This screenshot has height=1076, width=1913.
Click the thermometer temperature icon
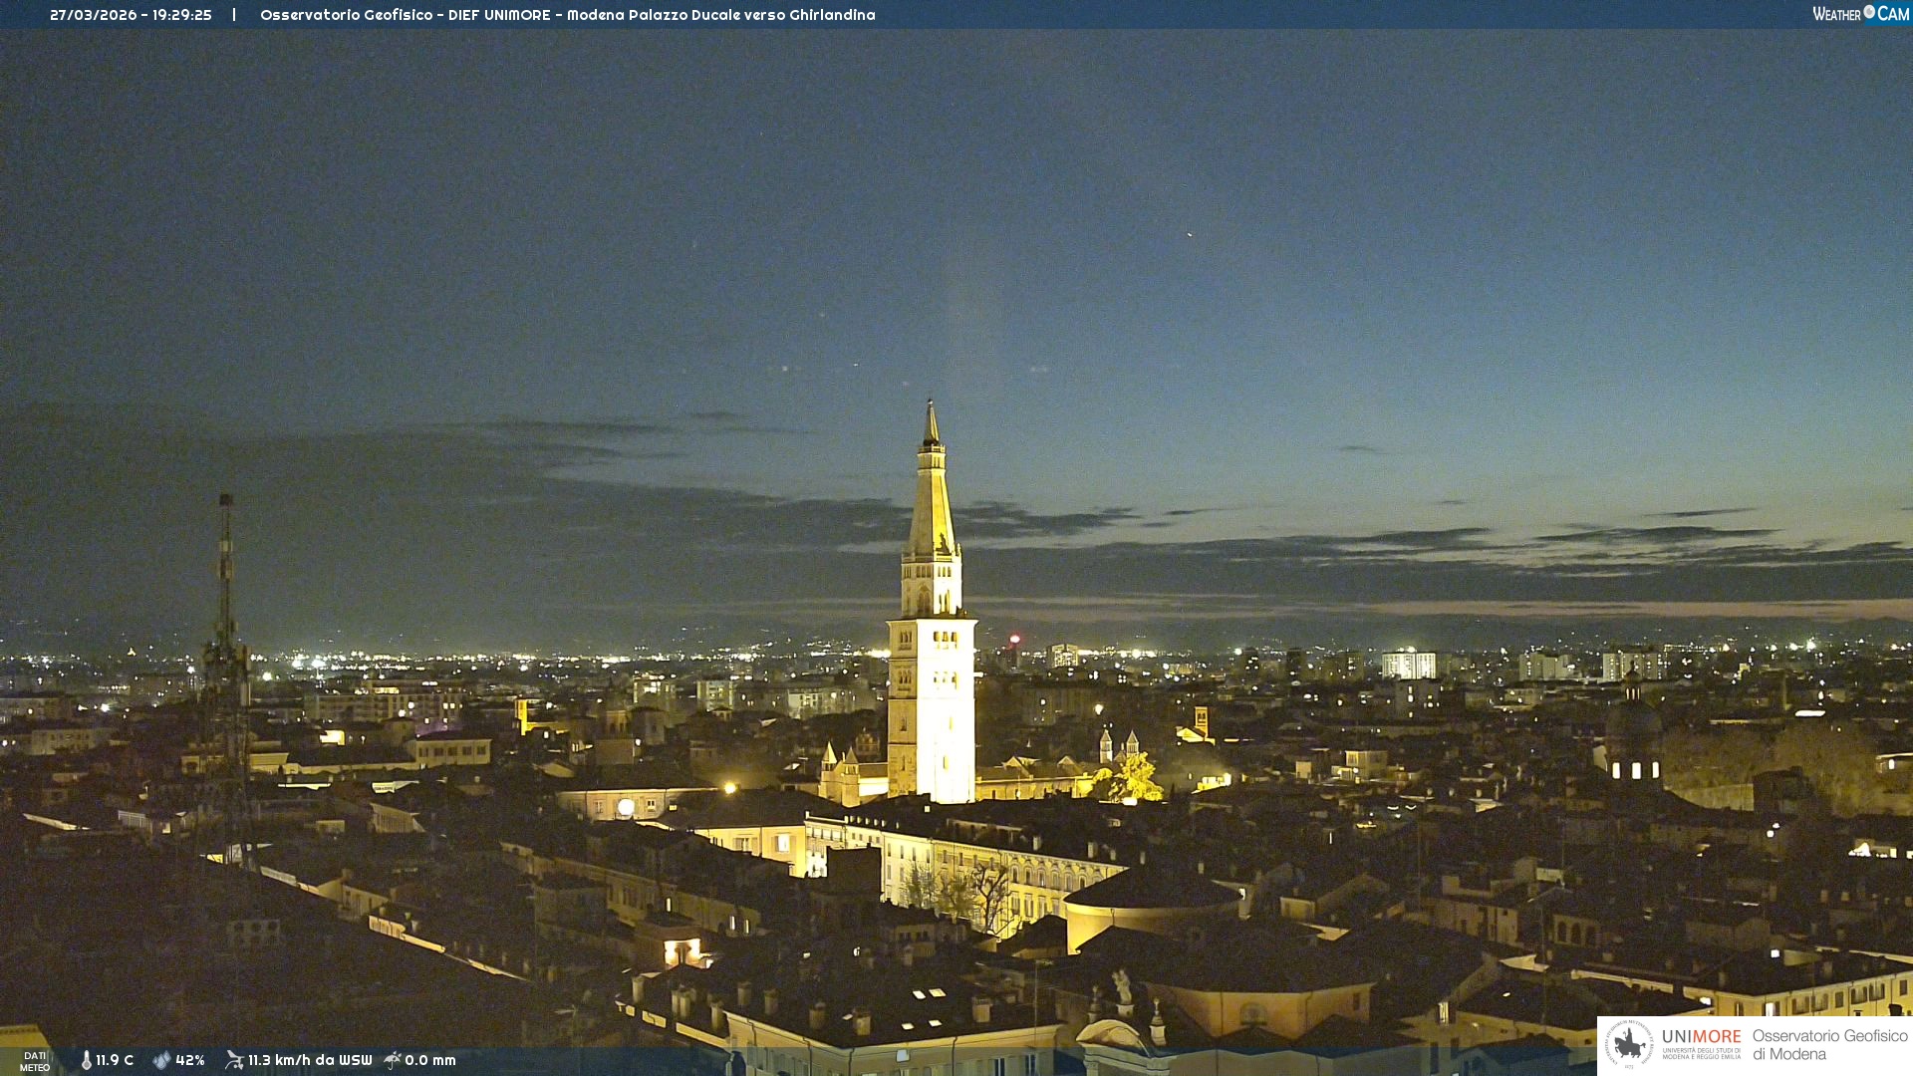point(87,1060)
